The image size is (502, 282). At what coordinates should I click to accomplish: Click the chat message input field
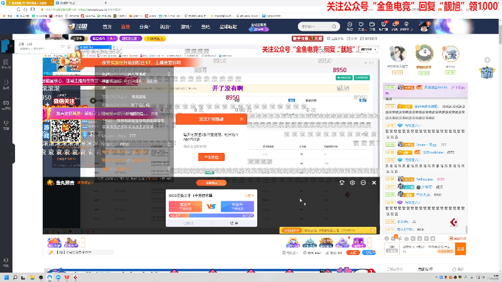(x=428, y=249)
